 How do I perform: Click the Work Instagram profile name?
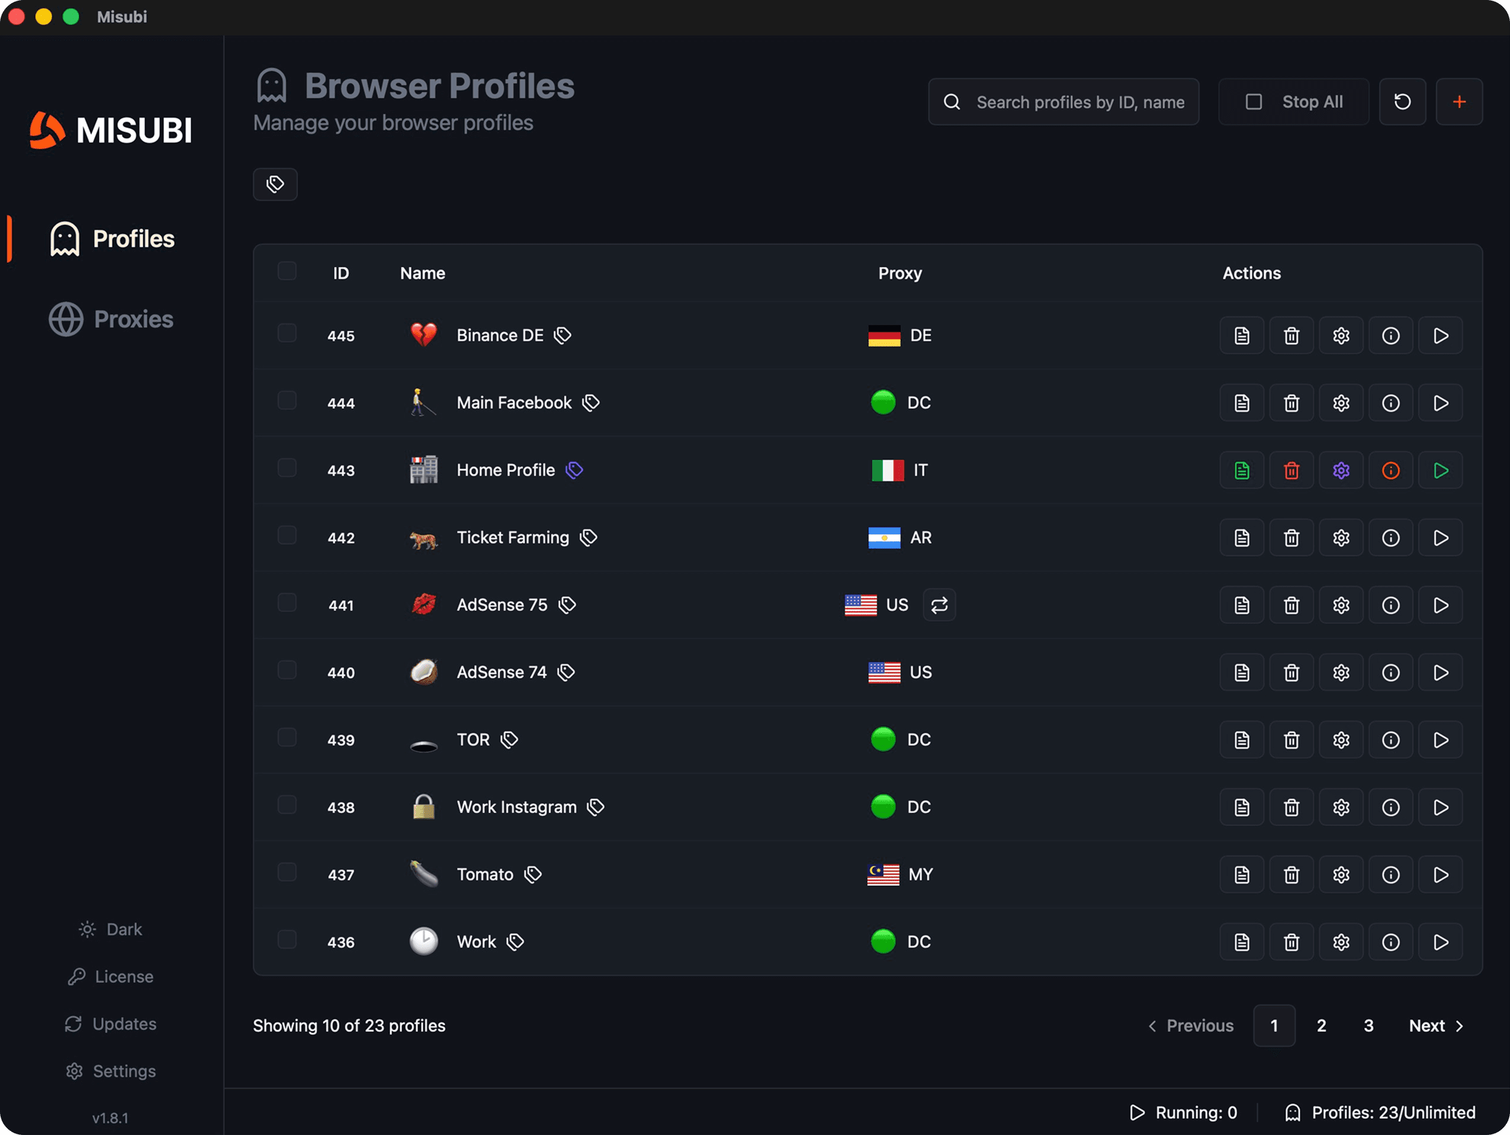[x=517, y=807]
